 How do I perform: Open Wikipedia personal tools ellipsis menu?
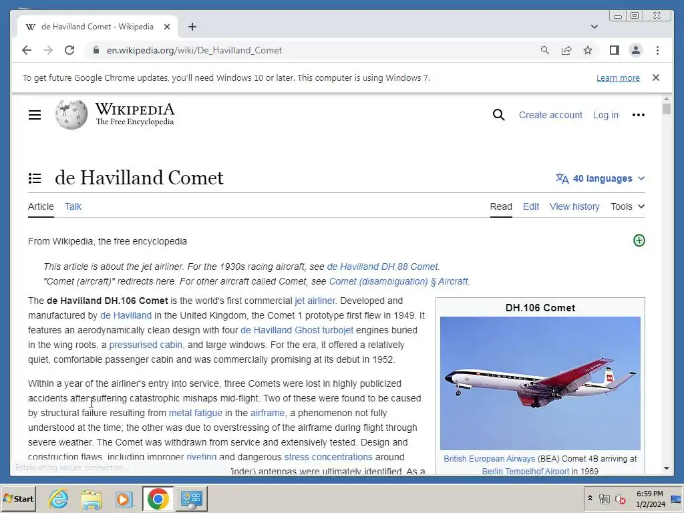click(x=638, y=115)
